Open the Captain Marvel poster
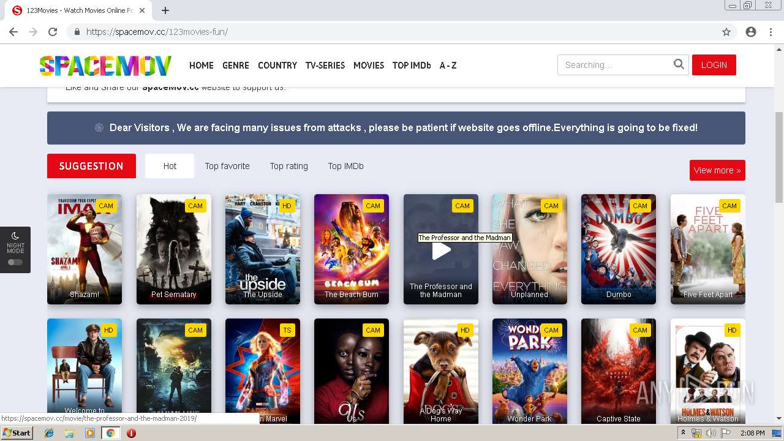The width and height of the screenshot is (784, 441). tap(263, 371)
